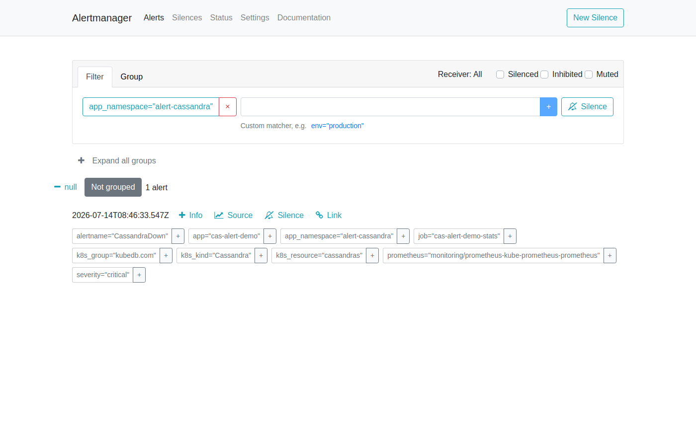696x447 pixels.
Task: Open the Documentation link
Action: pos(304,18)
